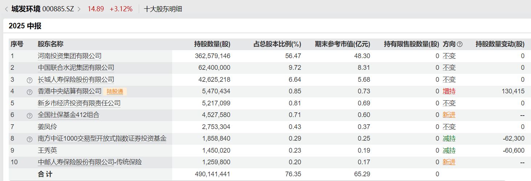Open 新乡市经济投资有限责任公司 link
531x181 pixels.
click(x=79, y=103)
